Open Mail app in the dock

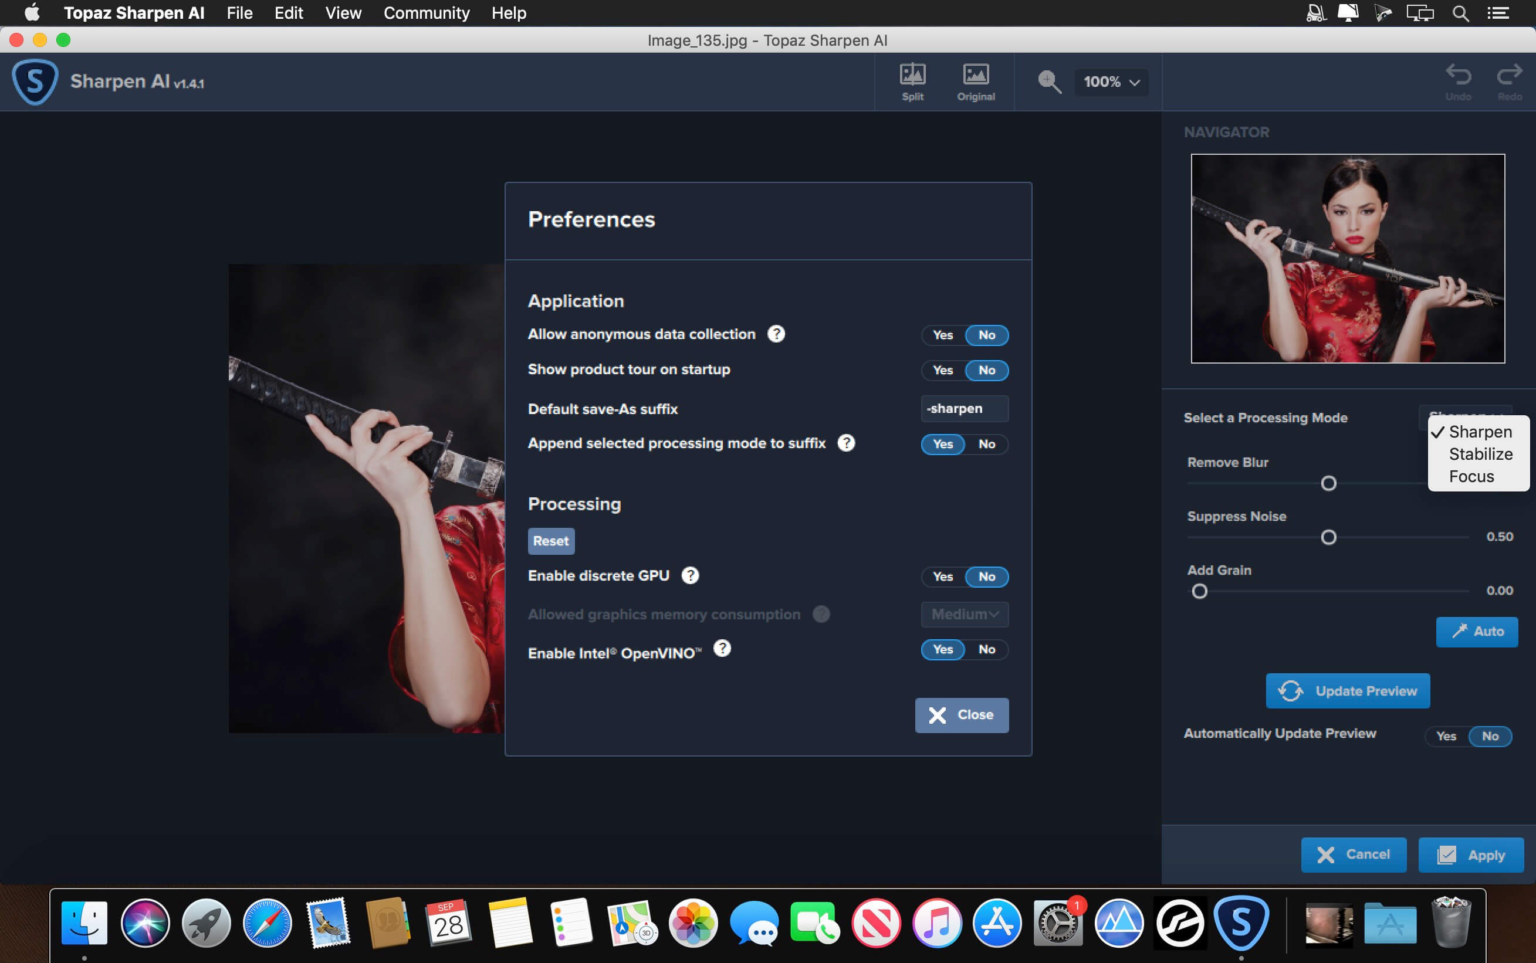pos(328,922)
